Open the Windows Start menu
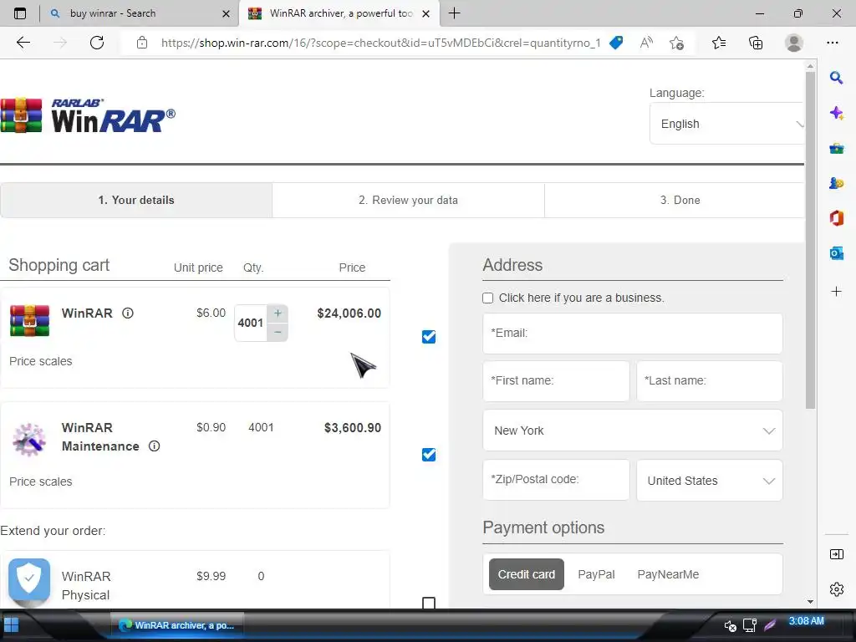 click(x=11, y=625)
